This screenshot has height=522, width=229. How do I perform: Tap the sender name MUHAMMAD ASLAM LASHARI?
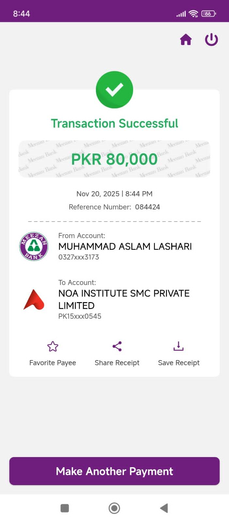(125, 246)
